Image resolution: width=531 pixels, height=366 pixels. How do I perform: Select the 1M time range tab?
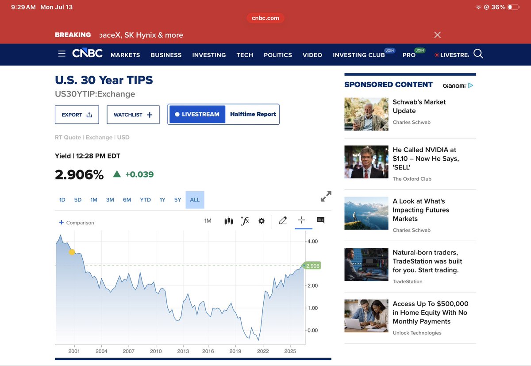click(94, 200)
